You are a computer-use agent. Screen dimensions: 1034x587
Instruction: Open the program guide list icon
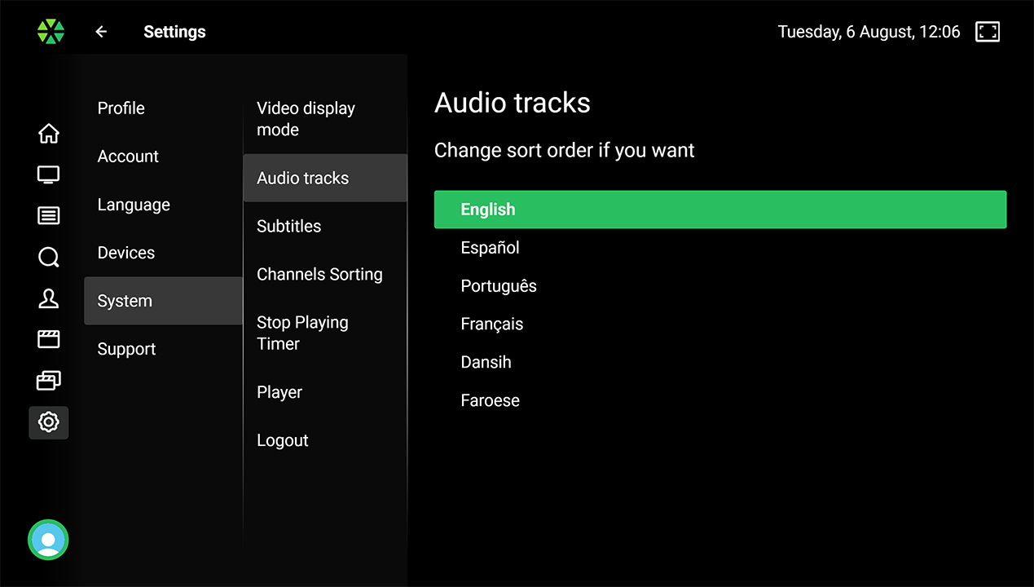pos(49,216)
